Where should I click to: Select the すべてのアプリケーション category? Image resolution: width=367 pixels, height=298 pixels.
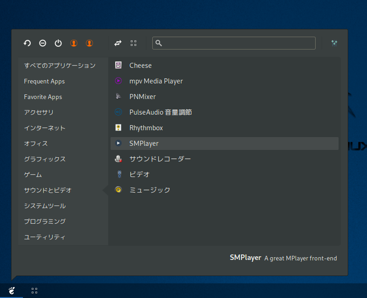click(63, 65)
